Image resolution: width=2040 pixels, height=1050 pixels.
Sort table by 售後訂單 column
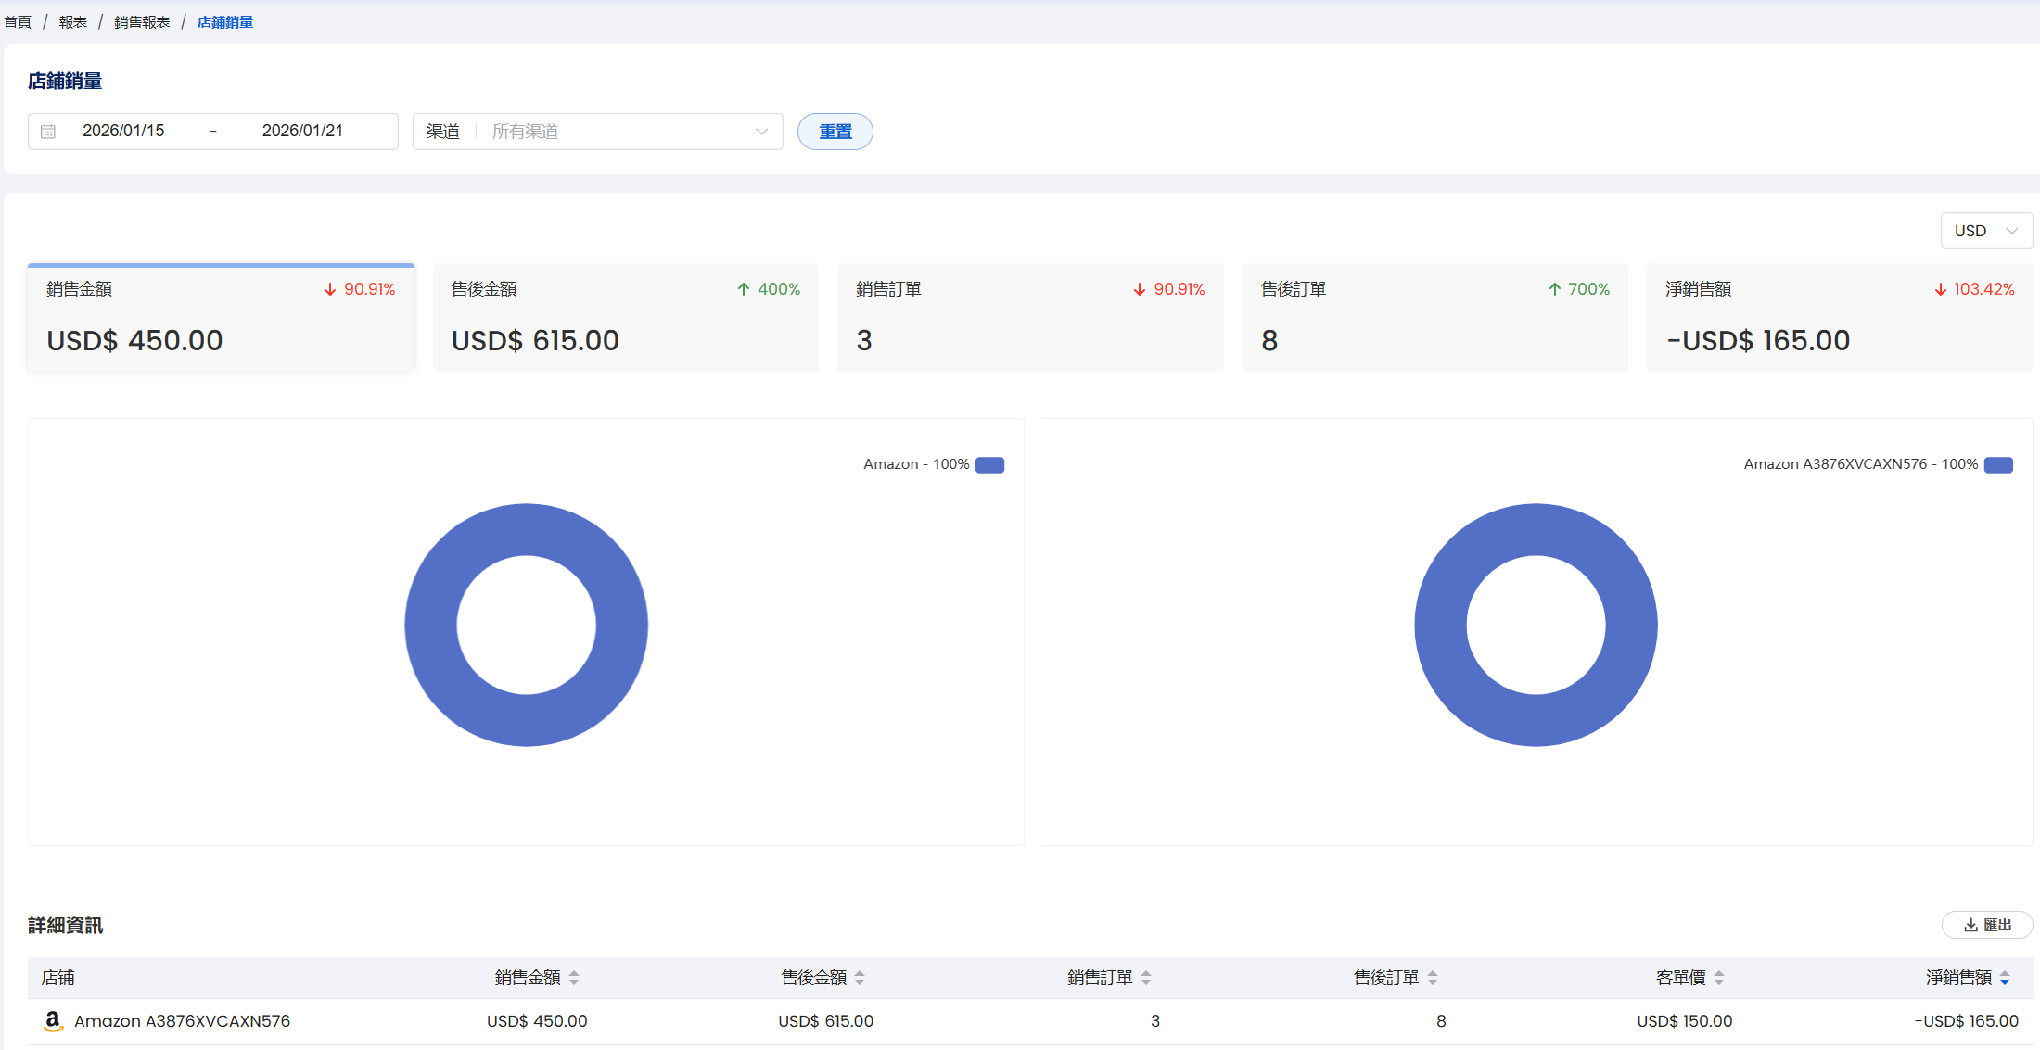click(1433, 978)
